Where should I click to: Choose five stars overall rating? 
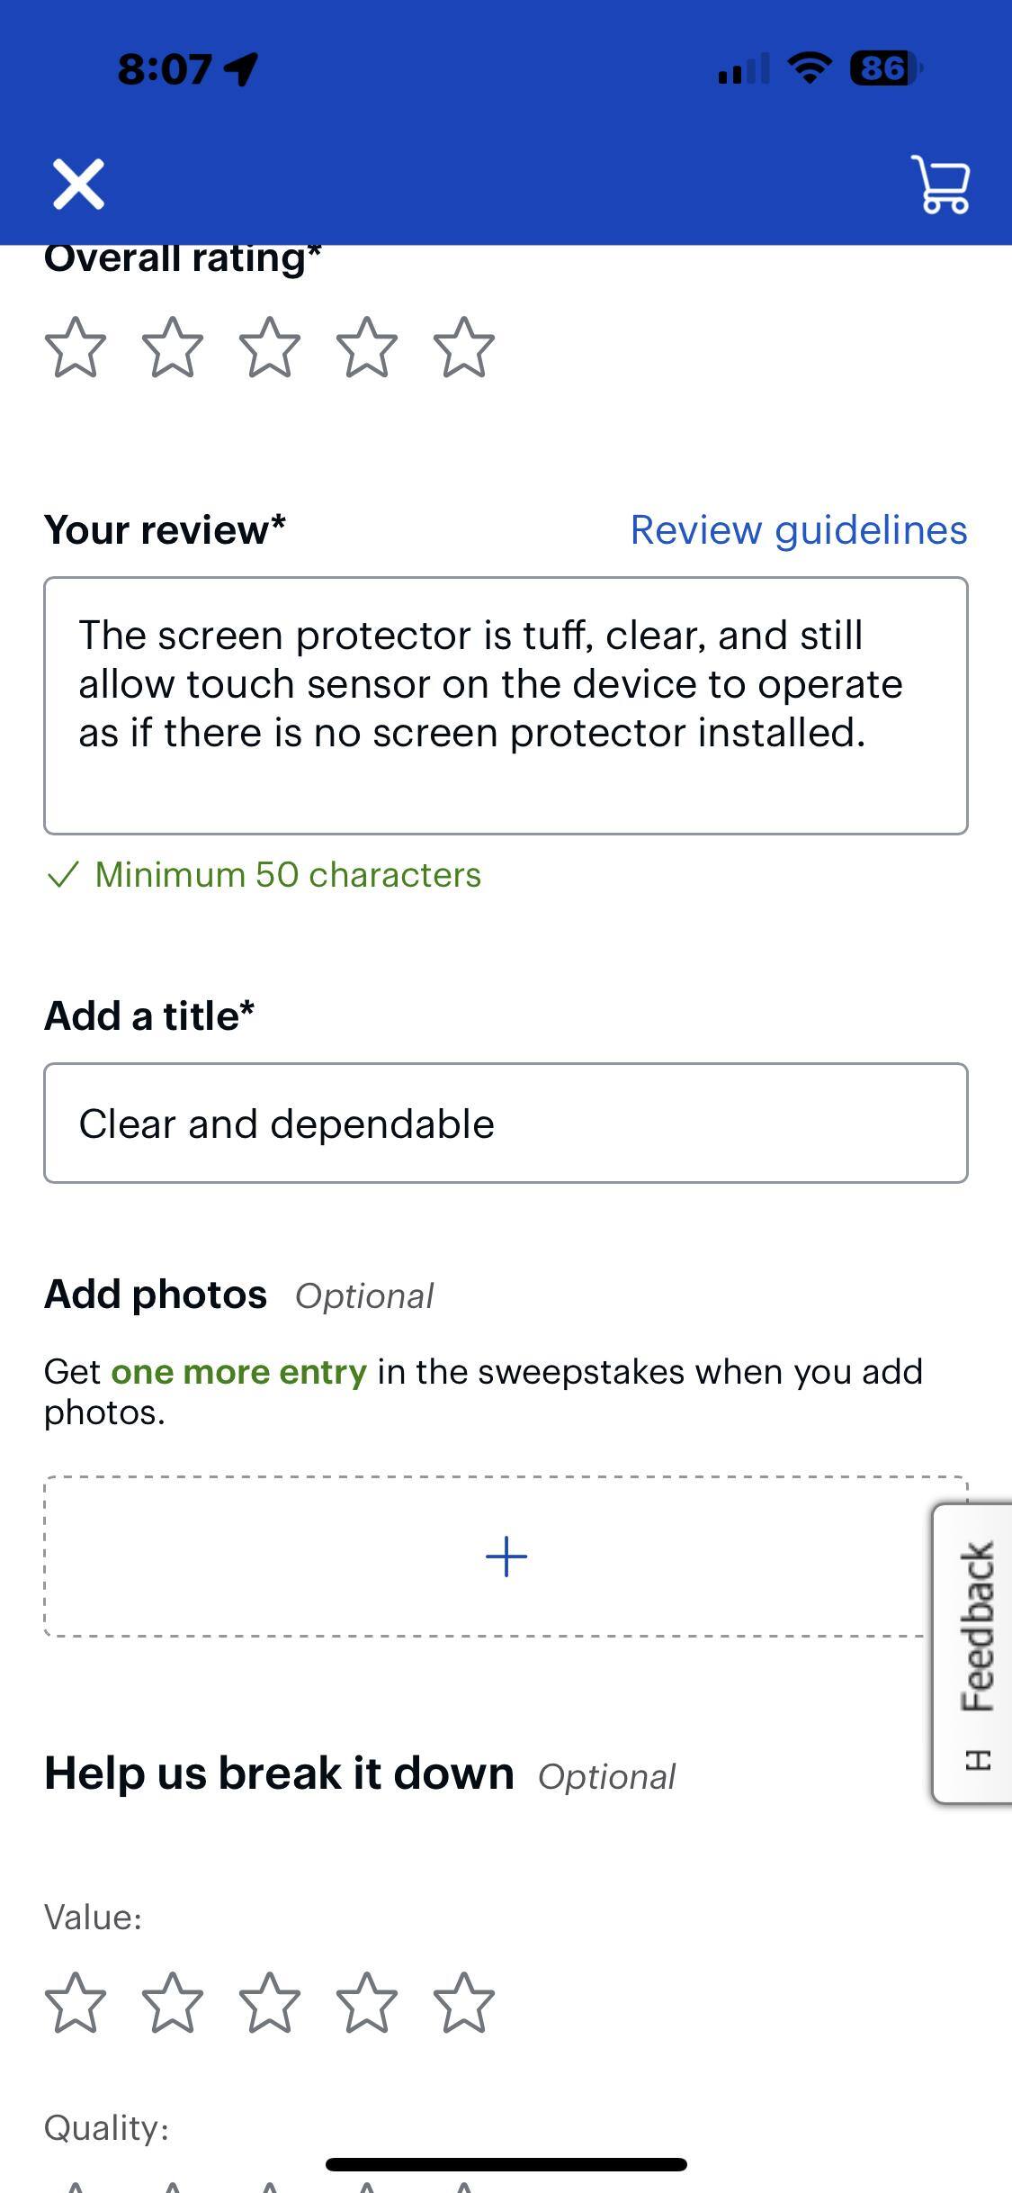coord(464,347)
